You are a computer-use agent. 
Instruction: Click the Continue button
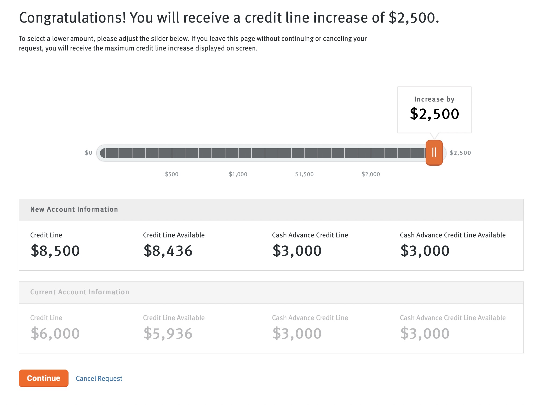click(44, 378)
